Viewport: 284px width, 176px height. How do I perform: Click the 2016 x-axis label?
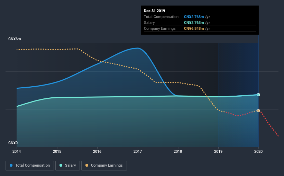click(x=97, y=151)
